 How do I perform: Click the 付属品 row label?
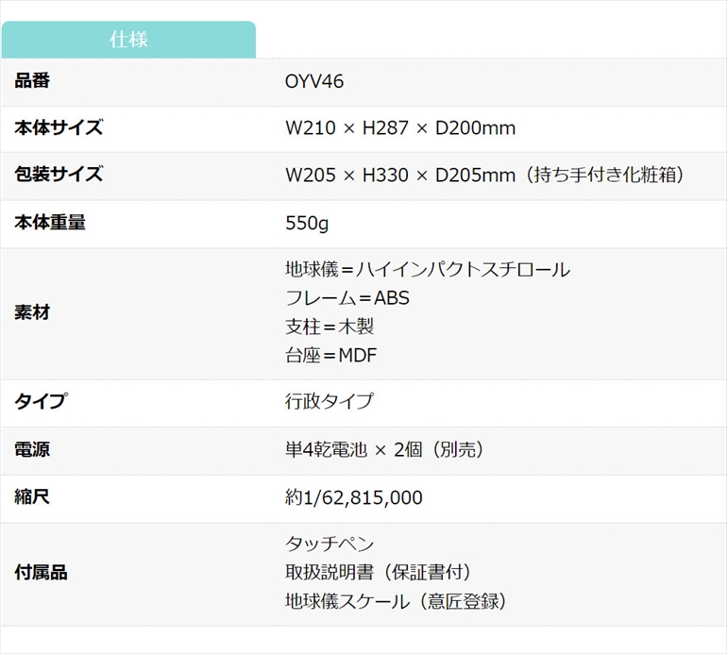[x=41, y=572]
